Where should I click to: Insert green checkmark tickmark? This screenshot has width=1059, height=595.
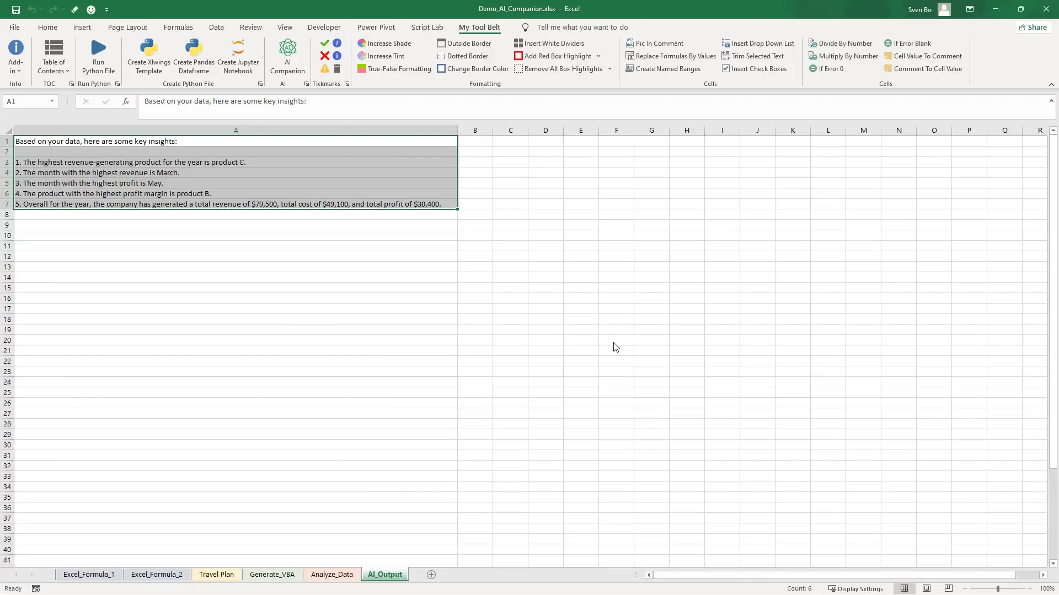click(x=324, y=43)
